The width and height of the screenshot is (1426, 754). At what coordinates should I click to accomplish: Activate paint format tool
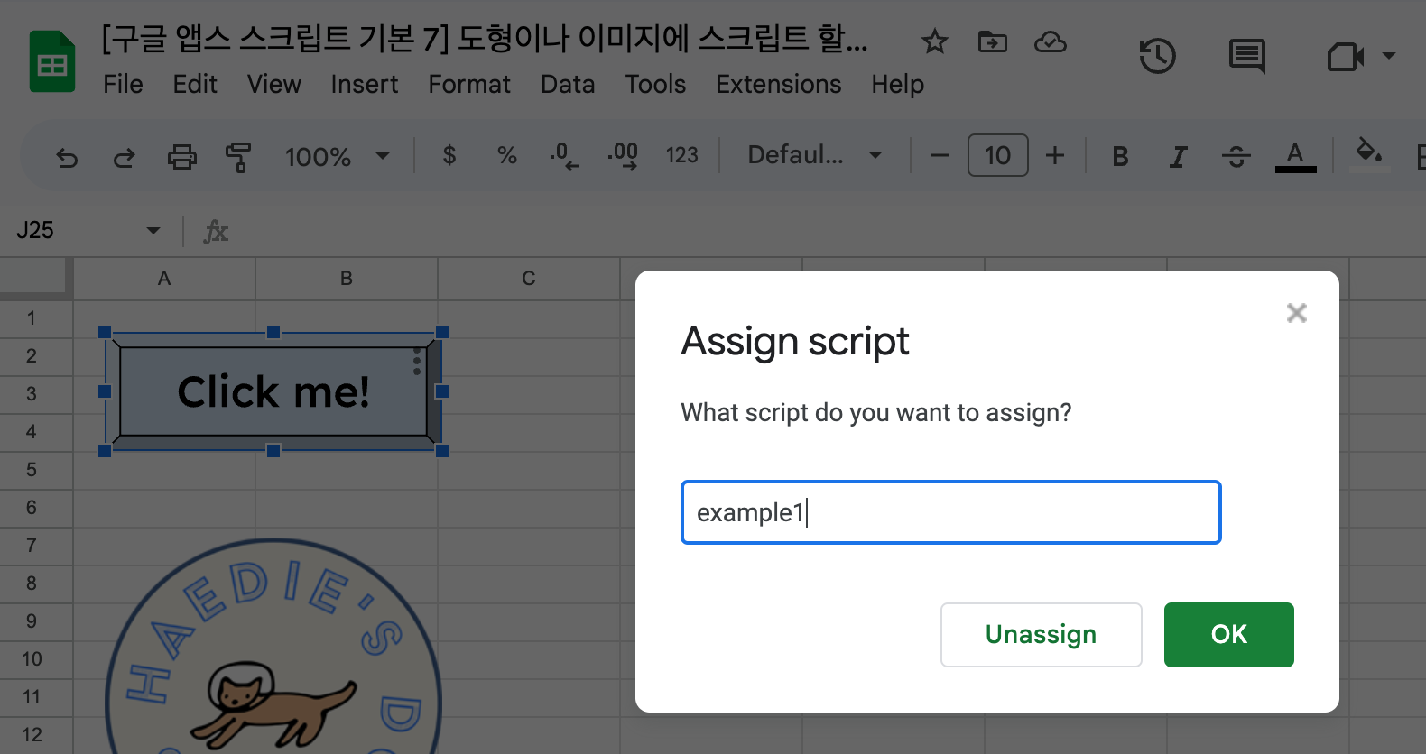[x=238, y=157]
